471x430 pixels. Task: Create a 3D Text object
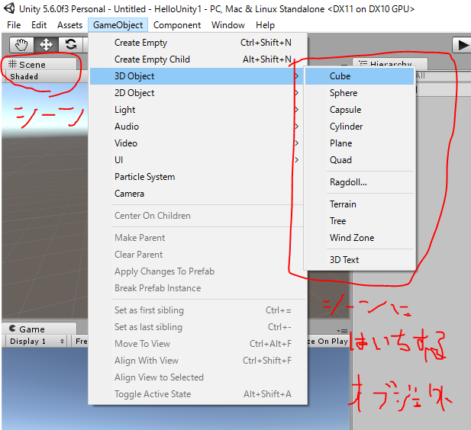click(360, 260)
